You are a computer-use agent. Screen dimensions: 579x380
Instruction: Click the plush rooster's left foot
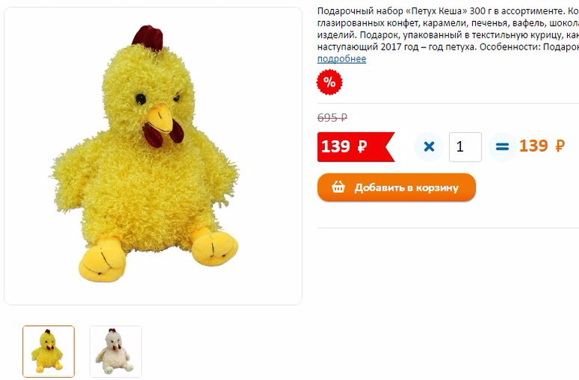click(102, 260)
